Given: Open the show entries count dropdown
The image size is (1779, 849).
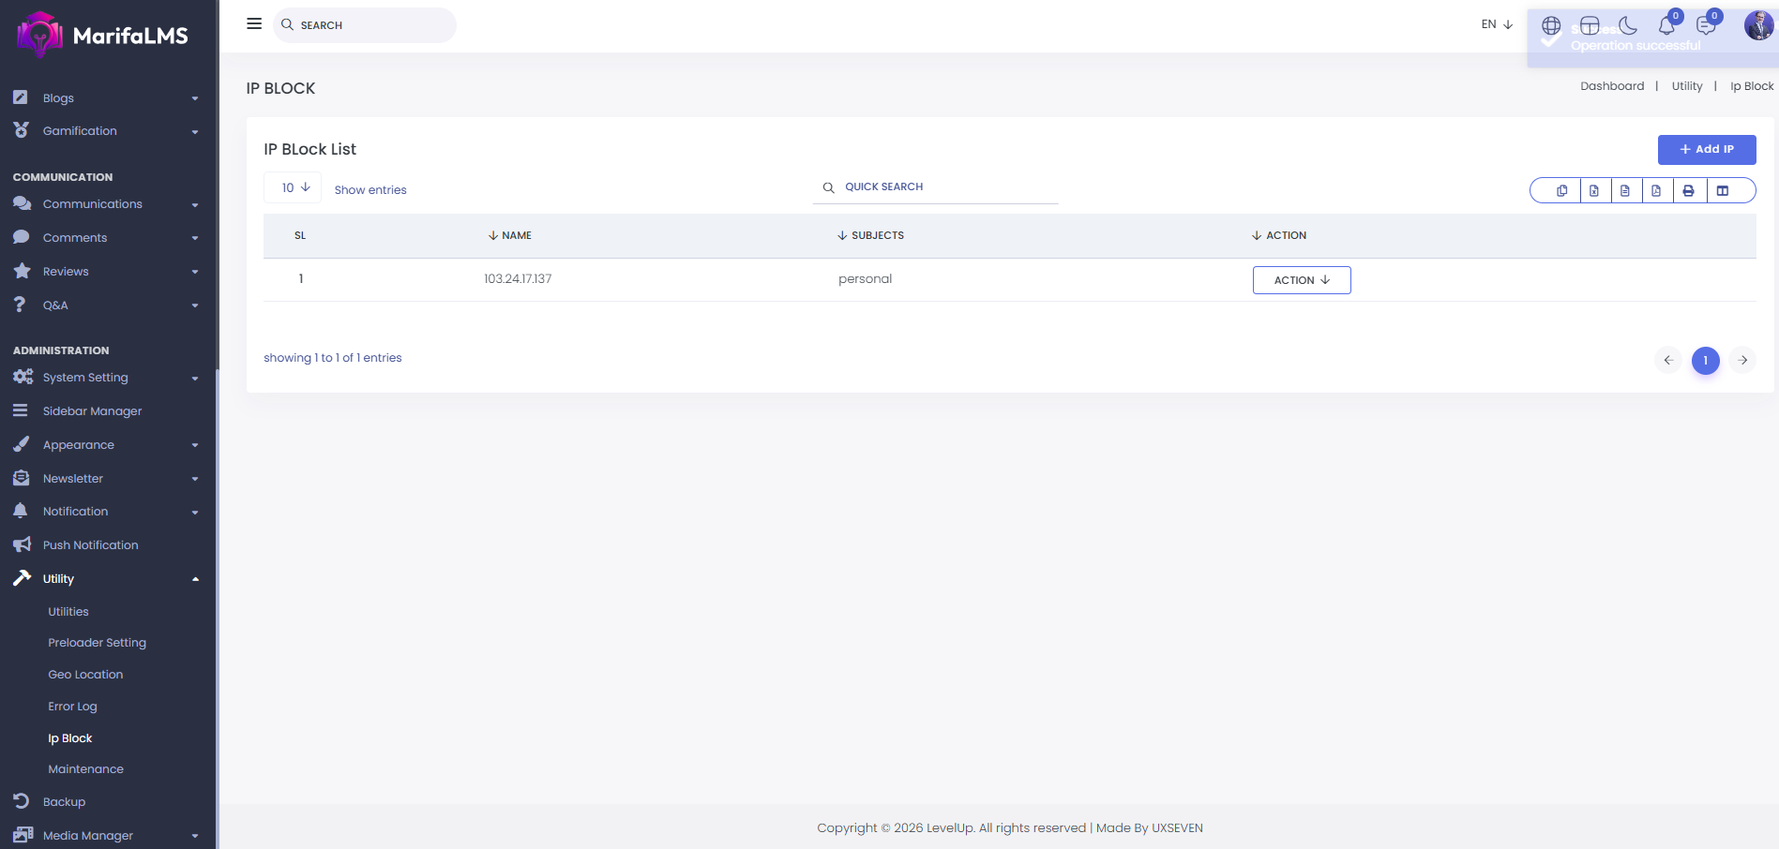Looking at the screenshot, I should (294, 188).
